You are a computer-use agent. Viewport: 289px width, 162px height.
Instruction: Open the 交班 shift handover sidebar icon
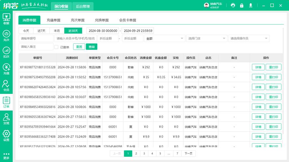coord(6,119)
